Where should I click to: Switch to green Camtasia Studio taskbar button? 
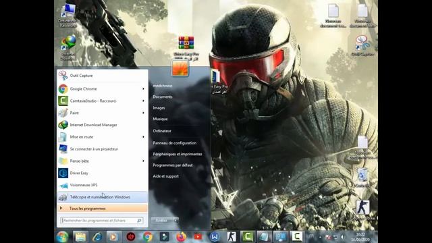coord(248,237)
